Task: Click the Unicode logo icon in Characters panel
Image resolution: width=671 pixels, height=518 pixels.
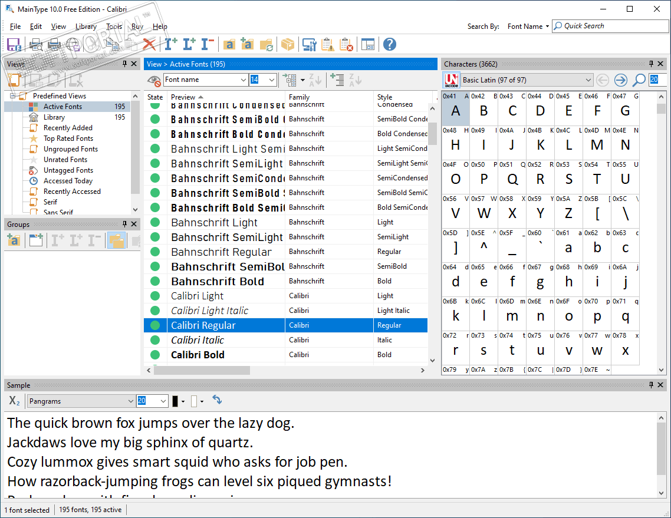Action: [451, 80]
